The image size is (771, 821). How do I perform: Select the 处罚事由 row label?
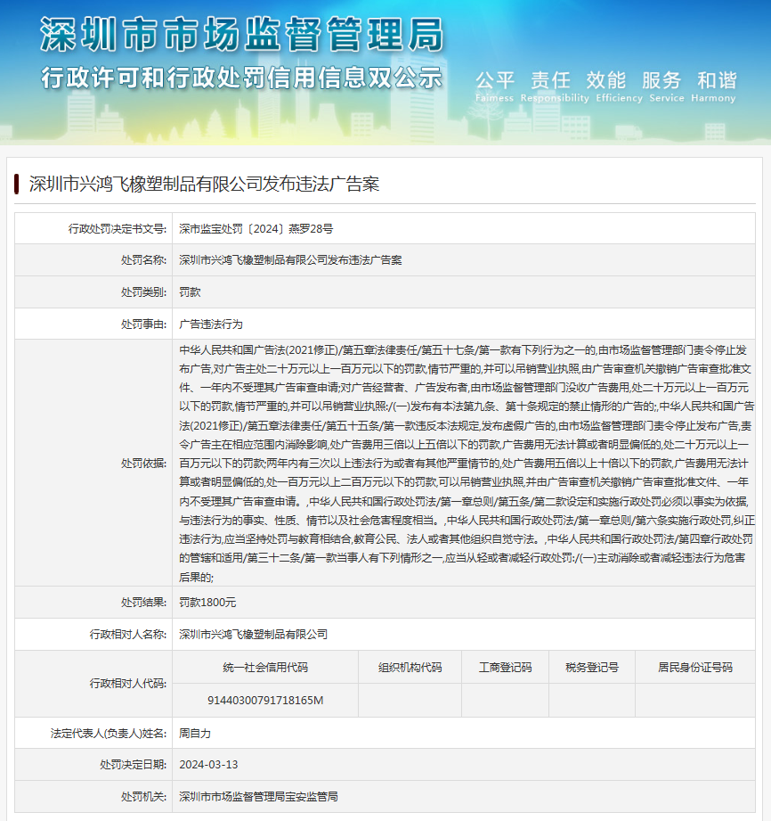[143, 324]
